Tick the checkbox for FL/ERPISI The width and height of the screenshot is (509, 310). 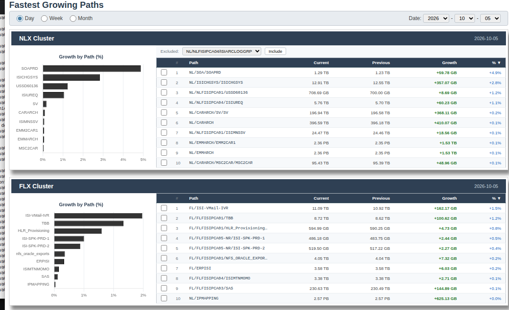164,268
